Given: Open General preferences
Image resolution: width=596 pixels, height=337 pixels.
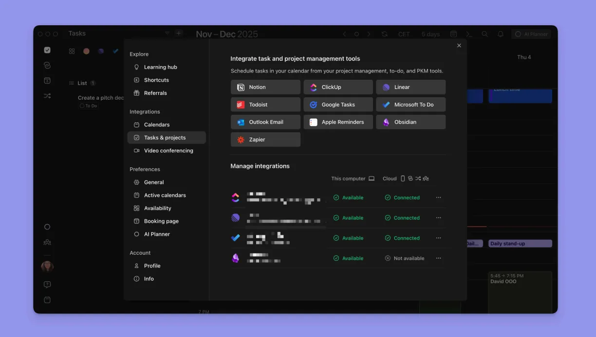Looking at the screenshot, I should (x=167, y=182).
